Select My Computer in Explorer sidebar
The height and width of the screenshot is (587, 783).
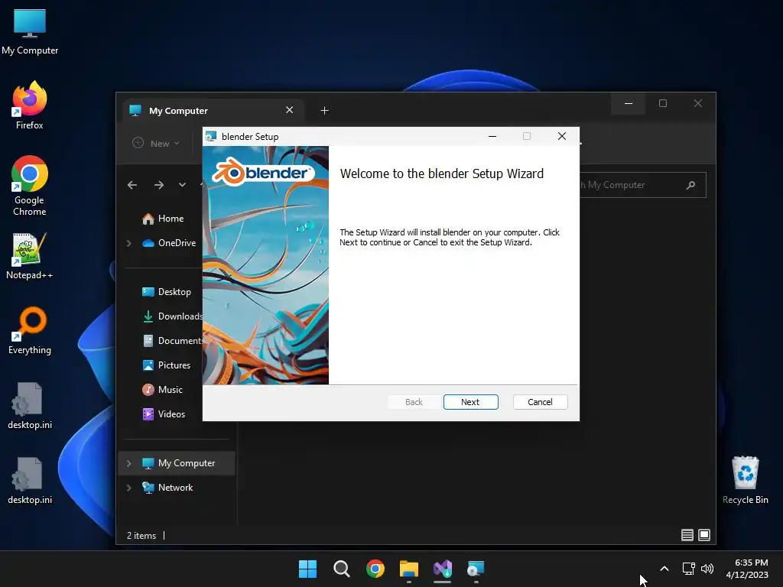coord(177,463)
